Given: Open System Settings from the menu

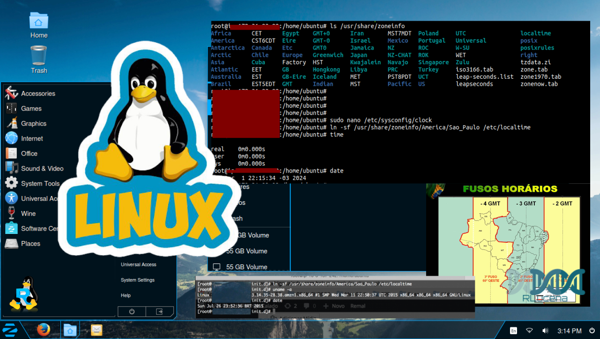Looking at the screenshot, I should [x=137, y=280].
